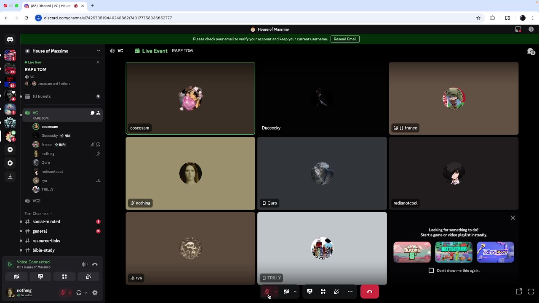This screenshot has width=539, height=303.
Task: Click the Resend Email button
Action: click(345, 39)
